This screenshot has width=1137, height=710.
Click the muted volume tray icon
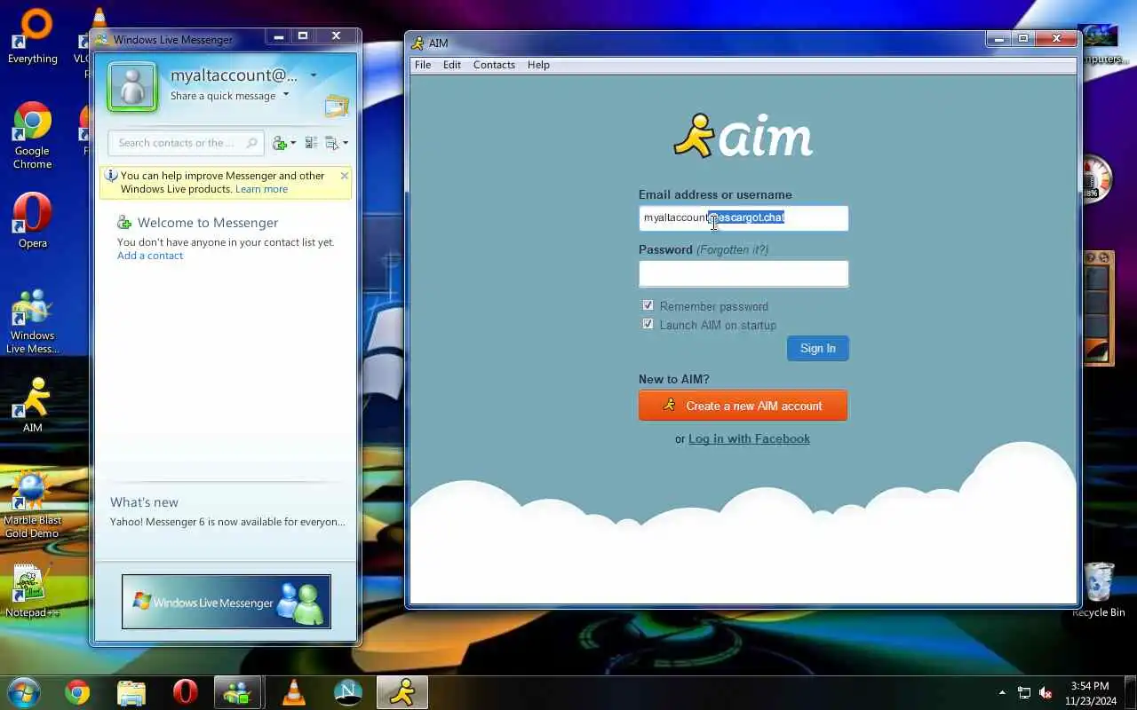pyautogui.click(x=1046, y=693)
